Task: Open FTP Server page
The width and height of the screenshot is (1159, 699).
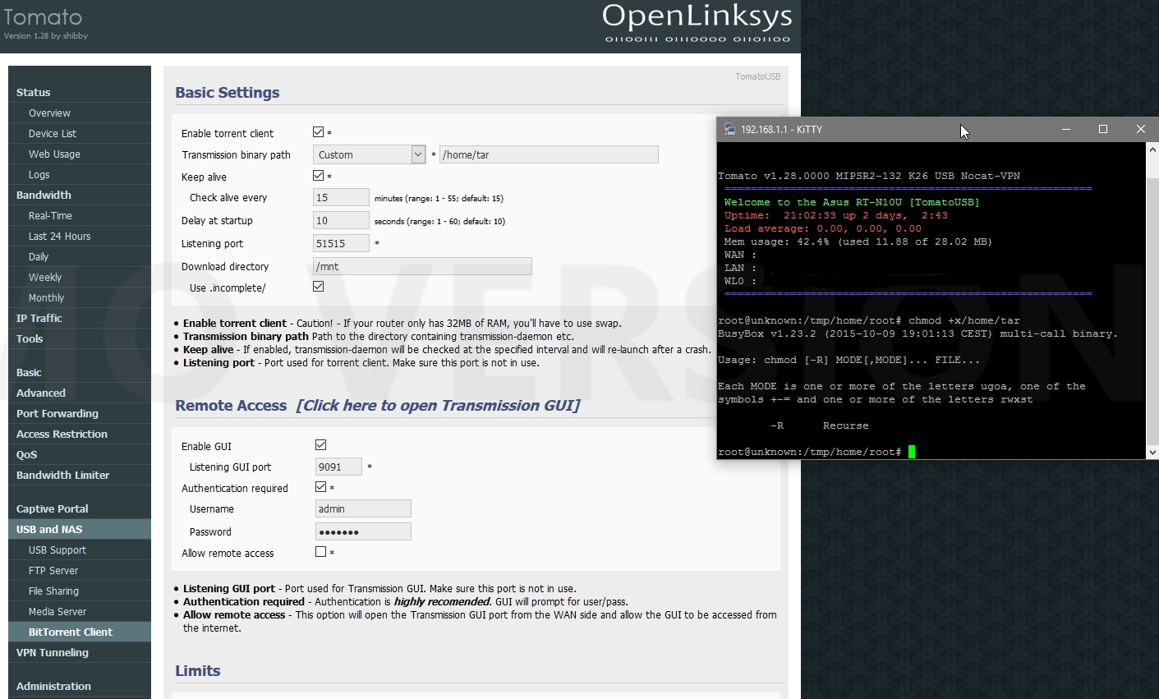Action: tap(80, 570)
